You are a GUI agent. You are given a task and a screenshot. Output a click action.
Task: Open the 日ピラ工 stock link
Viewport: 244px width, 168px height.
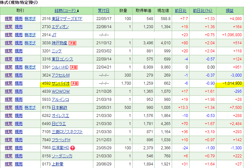[59, 124]
